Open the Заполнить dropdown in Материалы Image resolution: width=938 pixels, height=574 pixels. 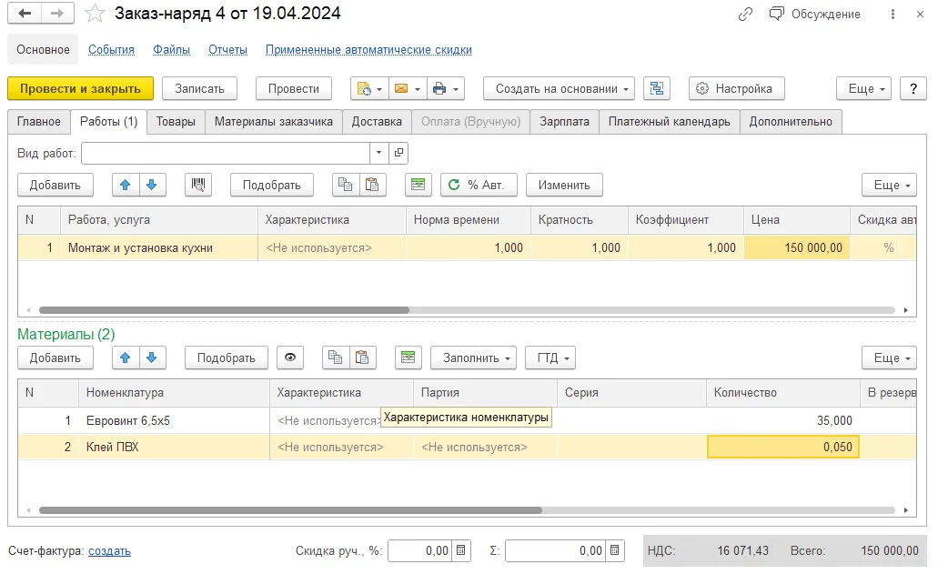(x=473, y=357)
